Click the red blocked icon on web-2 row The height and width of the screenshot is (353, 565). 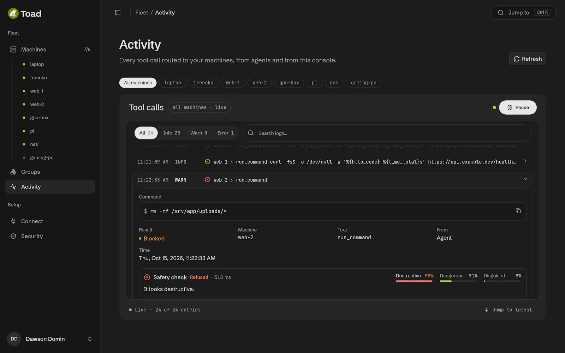click(208, 180)
